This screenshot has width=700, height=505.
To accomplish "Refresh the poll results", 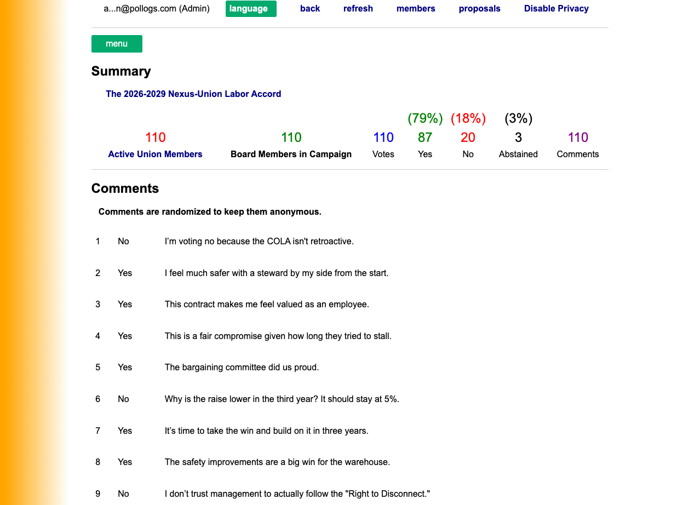I will (x=358, y=8).
